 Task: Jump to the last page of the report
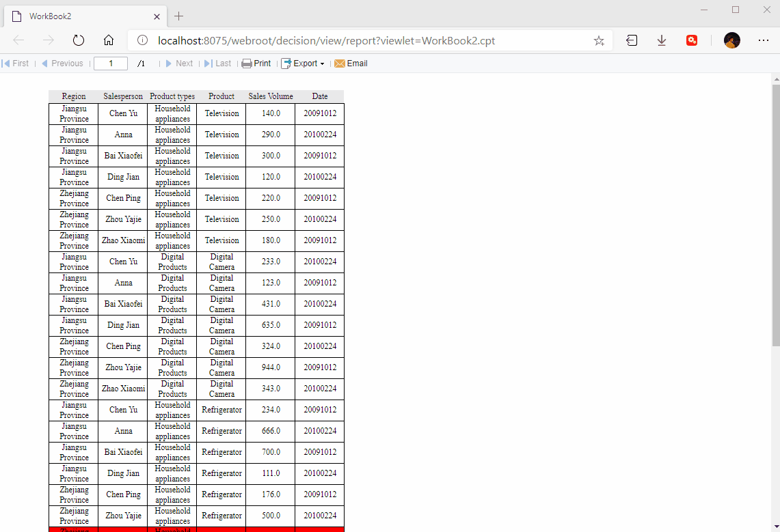click(218, 63)
